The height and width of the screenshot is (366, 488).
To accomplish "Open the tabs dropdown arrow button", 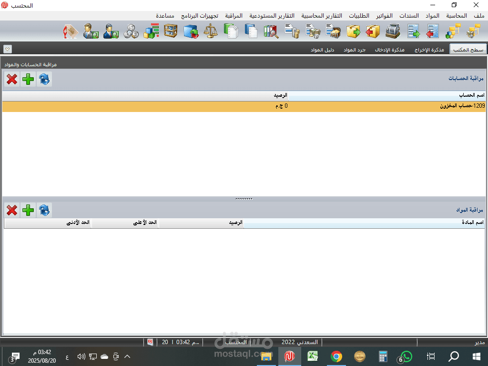I will click(x=8, y=49).
